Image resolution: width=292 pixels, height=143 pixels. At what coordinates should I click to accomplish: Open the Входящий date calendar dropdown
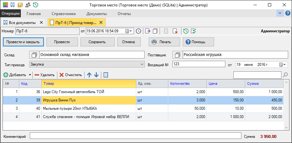[x=282, y=65]
